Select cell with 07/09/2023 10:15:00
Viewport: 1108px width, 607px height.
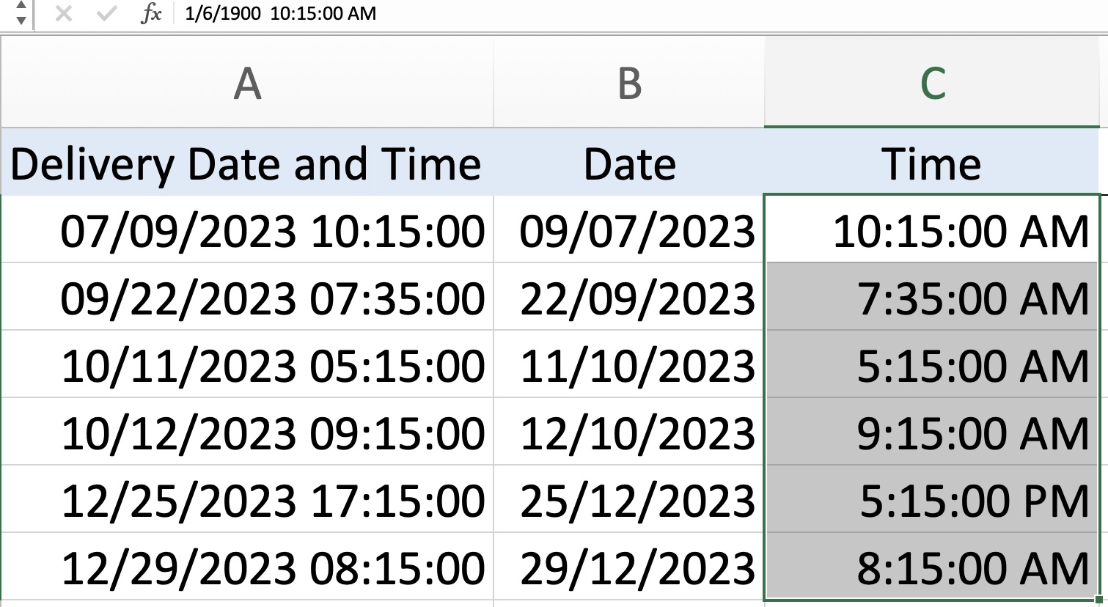click(x=247, y=229)
